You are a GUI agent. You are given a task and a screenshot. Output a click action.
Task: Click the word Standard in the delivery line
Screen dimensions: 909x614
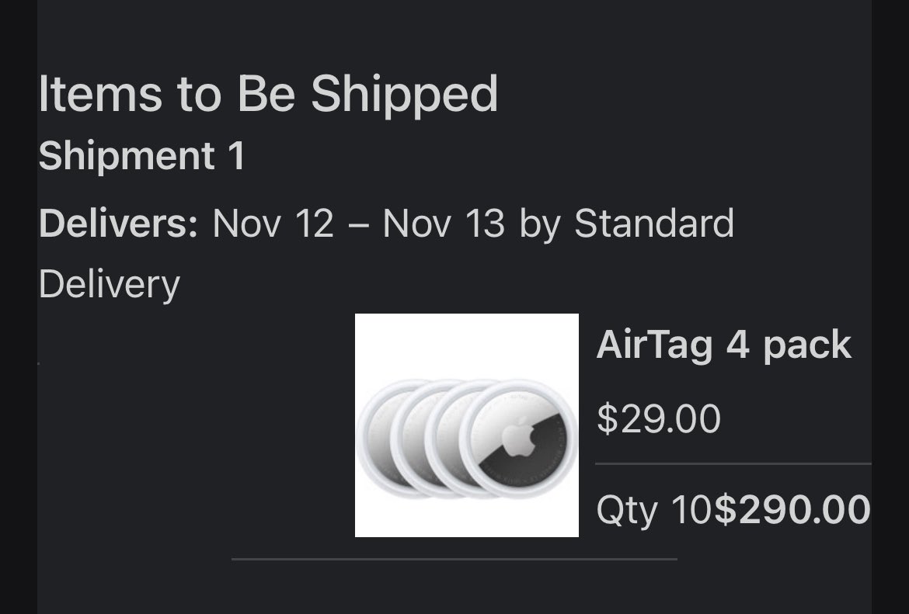click(x=653, y=224)
